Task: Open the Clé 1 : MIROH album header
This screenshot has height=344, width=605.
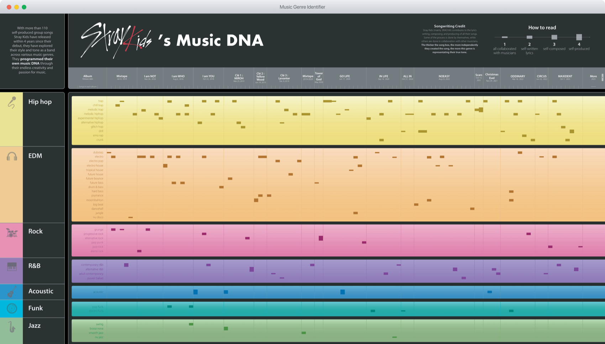Action: click(239, 78)
